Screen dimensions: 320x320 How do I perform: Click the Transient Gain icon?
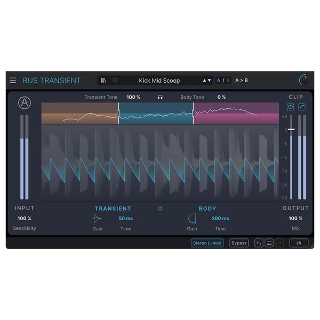97,219
